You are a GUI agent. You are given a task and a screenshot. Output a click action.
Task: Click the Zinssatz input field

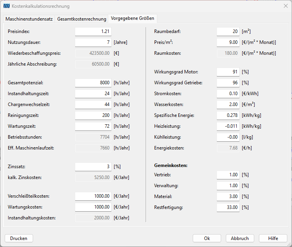[93, 167]
